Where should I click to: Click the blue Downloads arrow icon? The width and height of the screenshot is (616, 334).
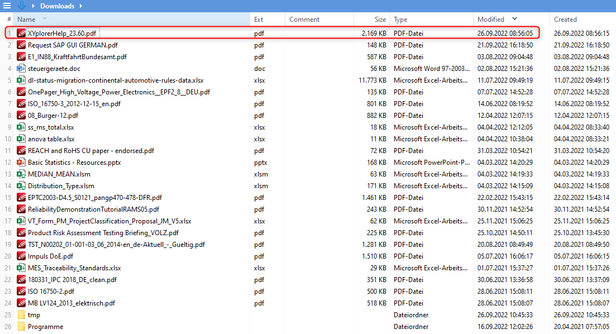pyautogui.click(x=22, y=6)
